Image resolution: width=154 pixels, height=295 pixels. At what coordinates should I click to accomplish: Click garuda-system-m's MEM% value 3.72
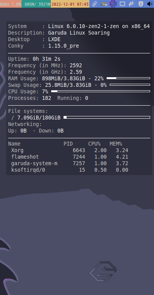(122, 163)
